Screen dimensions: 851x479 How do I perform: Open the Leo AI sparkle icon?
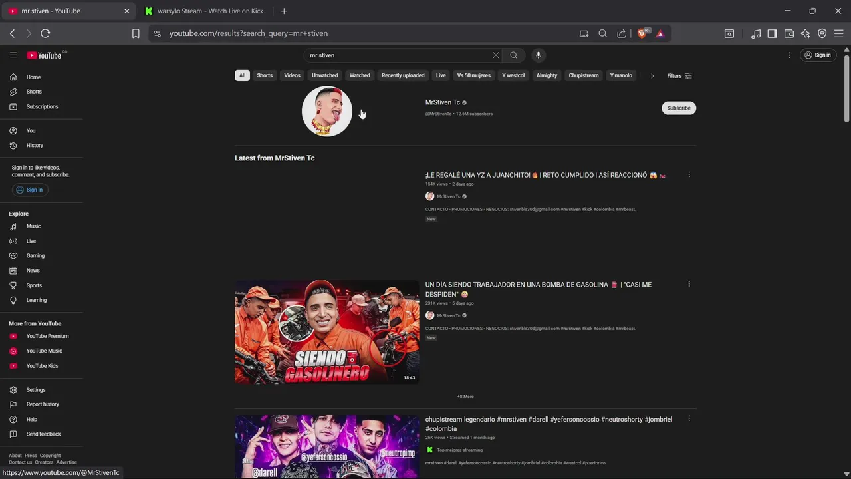[806, 33]
